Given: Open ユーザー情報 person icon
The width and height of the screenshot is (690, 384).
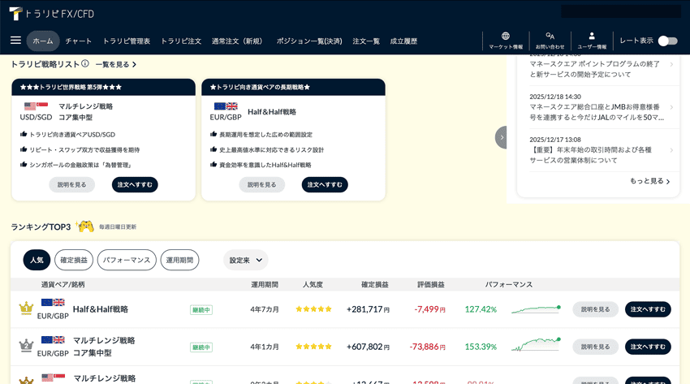Looking at the screenshot, I should (x=592, y=36).
